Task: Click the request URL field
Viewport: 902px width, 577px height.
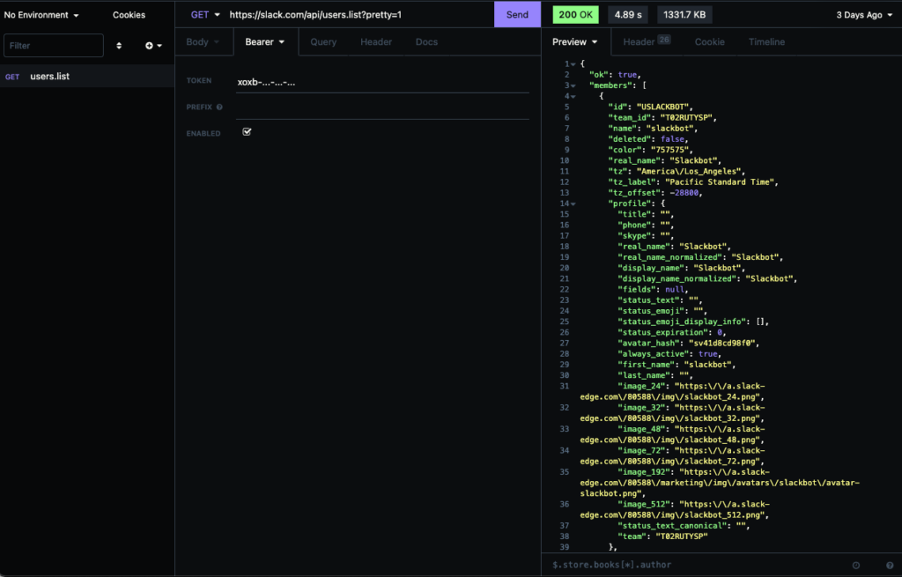Action: pyautogui.click(x=358, y=15)
